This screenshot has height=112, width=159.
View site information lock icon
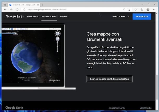pos(24,10)
